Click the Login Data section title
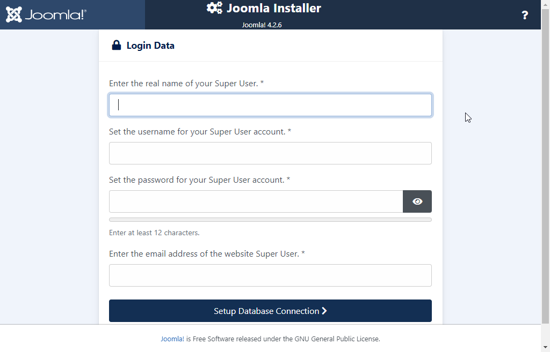The width and height of the screenshot is (550, 352). pos(150,46)
